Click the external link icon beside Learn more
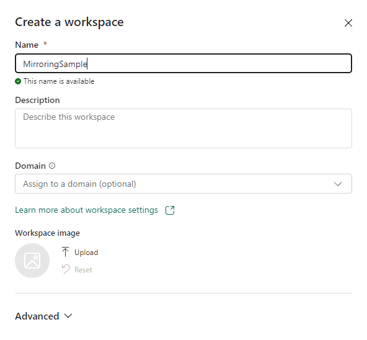Screen dimensions: 367x340 tap(170, 210)
